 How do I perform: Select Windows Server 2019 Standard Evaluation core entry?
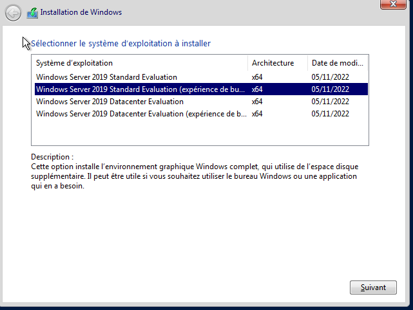pos(106,77)
